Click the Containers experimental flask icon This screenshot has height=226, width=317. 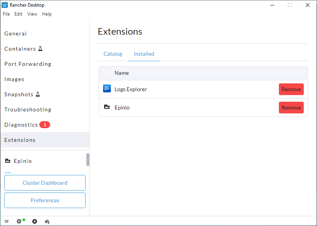coord(40,49)
